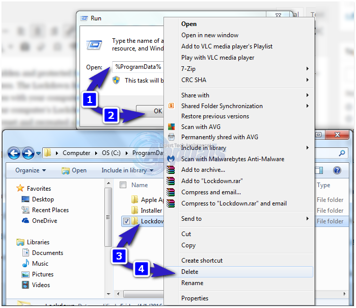Click the Libraries folder icon
The width and height of the screenshot is (356, 308).
point(20,242)
